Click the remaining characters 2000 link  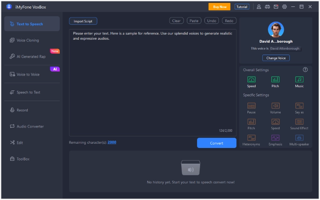(x=112, y=142)
